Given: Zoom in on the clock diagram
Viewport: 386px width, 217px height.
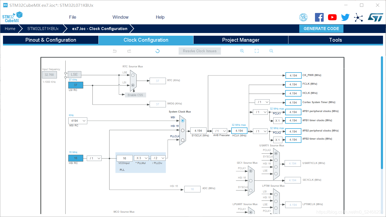Looking at the screenshot, I should tap(242, 51).
